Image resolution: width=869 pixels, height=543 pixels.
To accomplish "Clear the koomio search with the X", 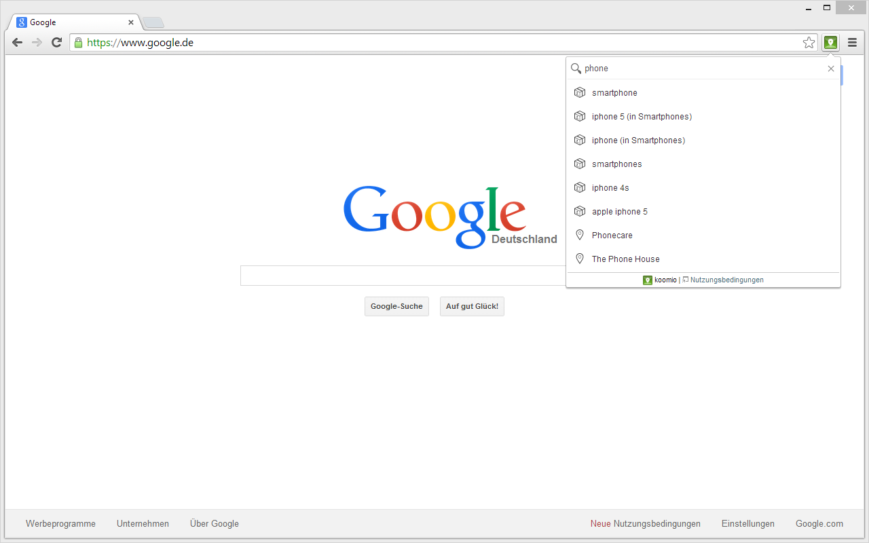I will pos(831,69).
